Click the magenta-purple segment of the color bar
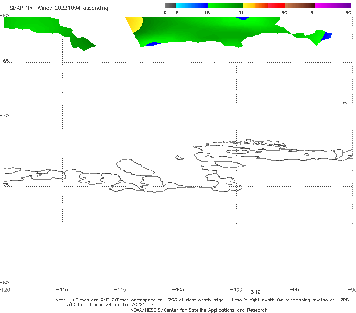Viewport: 356px width, 313px height. (x=333, y=6)
